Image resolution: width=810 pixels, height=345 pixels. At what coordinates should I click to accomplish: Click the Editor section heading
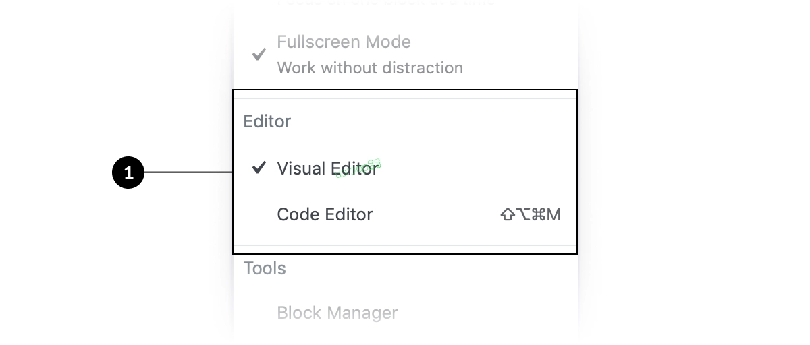coord(267,121)
